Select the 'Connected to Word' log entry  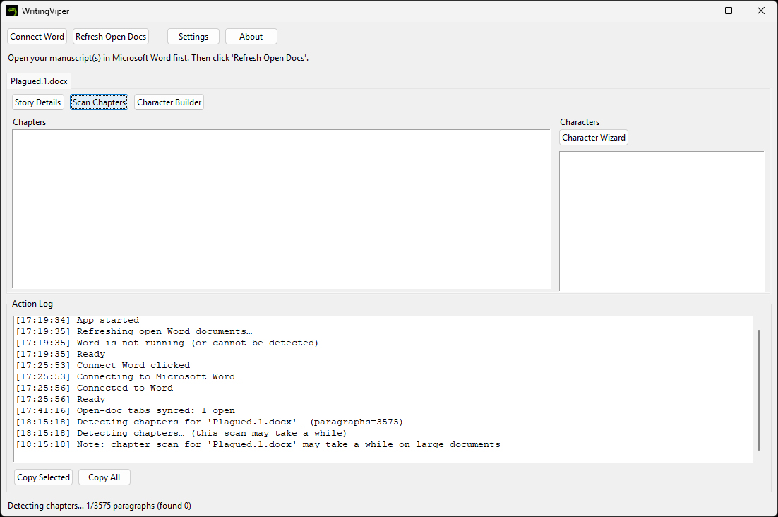pos(124,388)
